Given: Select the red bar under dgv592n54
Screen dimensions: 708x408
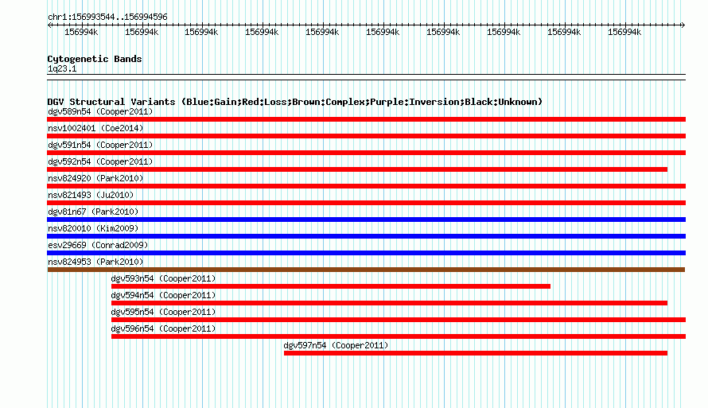Looking at the screenshot, I should pos(357,169).
